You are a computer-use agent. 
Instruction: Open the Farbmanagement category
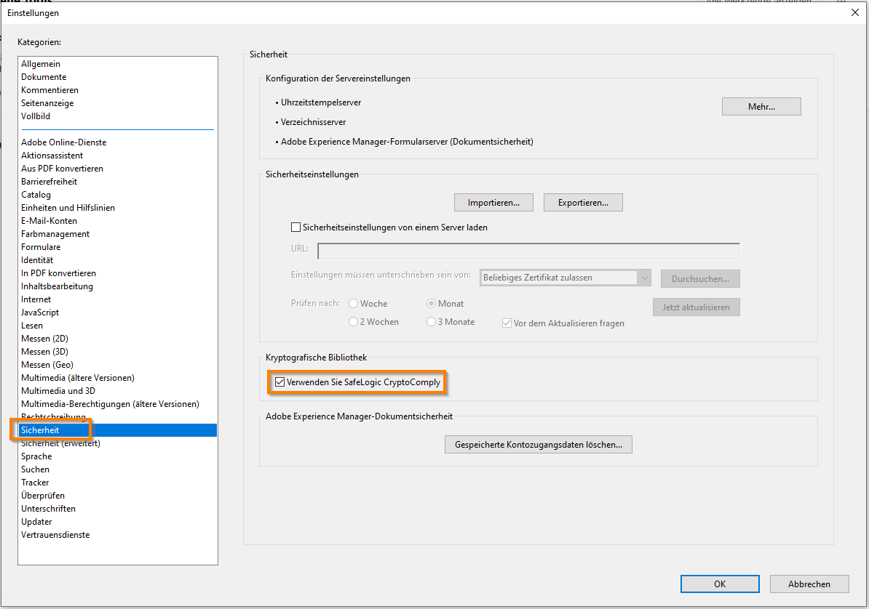55,234
